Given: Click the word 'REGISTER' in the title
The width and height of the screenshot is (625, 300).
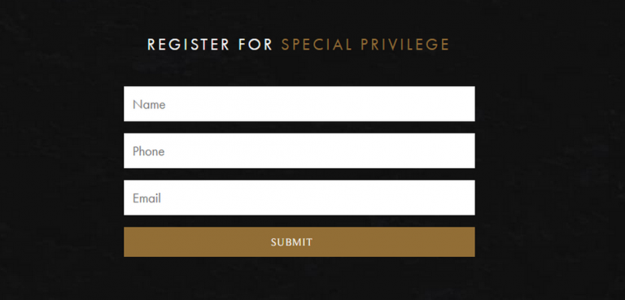Looking at the screenshot, I should (x=189, y=45).
